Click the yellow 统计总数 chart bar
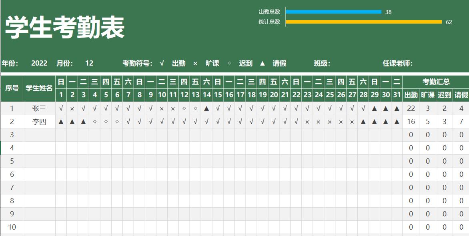The image size is (469, 236). tap(363, 22)
